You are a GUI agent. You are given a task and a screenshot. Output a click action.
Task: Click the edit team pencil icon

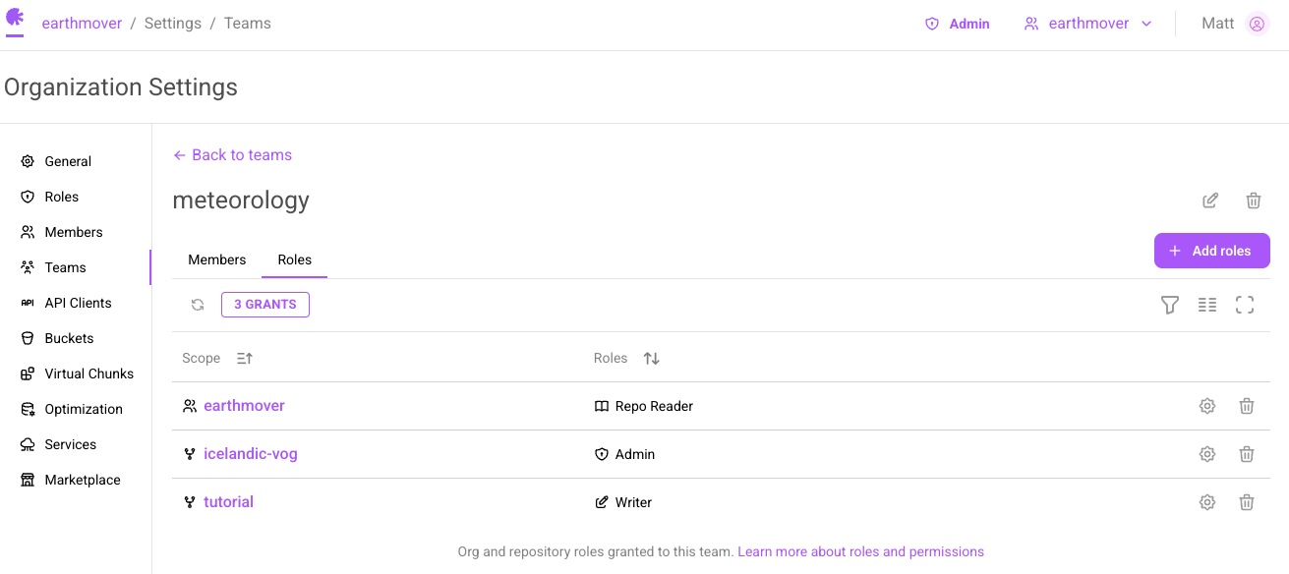(1210, 201)
